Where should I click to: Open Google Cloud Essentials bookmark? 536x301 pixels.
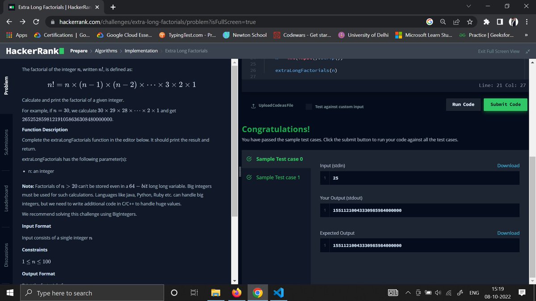click(x=124, y=35)
